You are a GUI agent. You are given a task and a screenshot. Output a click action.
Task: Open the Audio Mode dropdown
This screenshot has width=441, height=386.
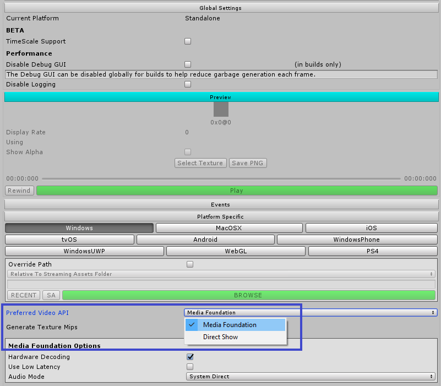click(310, 376)
